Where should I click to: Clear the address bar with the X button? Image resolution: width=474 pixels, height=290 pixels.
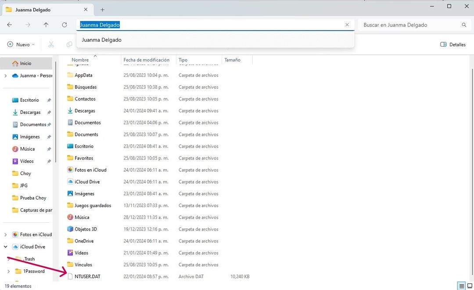[x=347, y=25]
